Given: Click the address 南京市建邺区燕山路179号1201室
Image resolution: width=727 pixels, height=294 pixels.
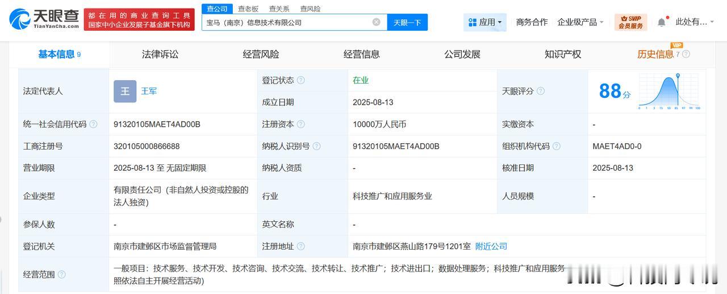Looking at the screenshot, I should pyautogui.click(x=412, y=246).
